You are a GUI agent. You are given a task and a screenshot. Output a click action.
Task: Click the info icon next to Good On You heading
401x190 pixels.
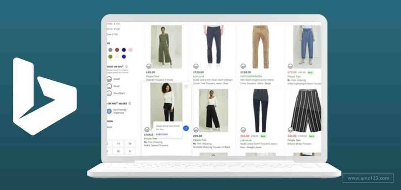coord(126,66)
